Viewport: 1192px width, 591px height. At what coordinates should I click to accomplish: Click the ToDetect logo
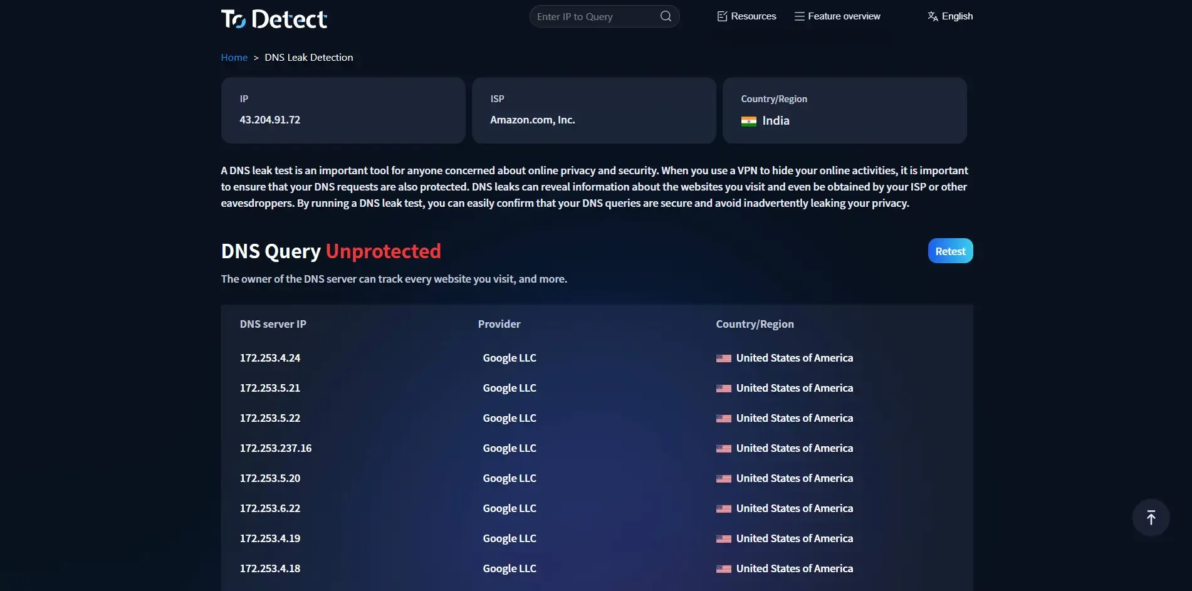click(274, 19)
